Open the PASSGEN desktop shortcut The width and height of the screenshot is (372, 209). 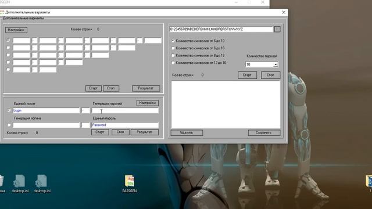click(x=130, y=183)
